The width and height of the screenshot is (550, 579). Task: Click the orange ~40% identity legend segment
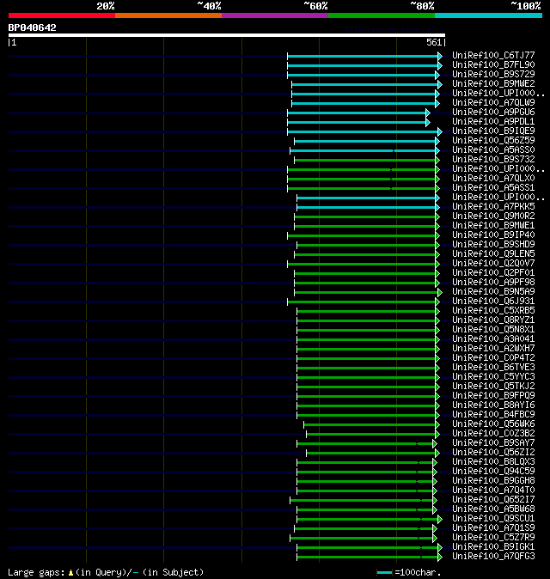click(x=168, y=15)
